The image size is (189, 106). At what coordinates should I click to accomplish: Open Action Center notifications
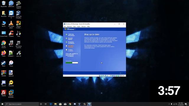tap(186, 104)
